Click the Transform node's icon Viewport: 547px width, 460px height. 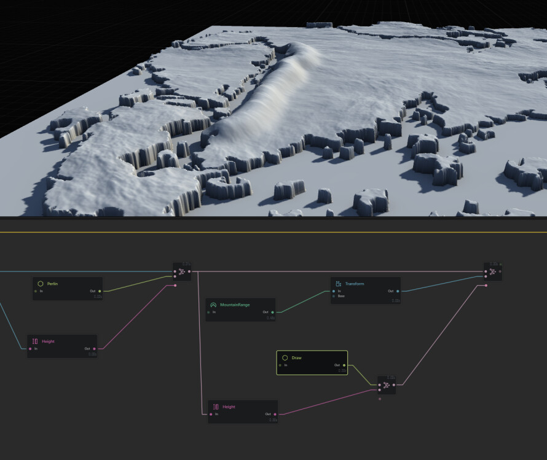pyautogui.click(x=338, y=284)
